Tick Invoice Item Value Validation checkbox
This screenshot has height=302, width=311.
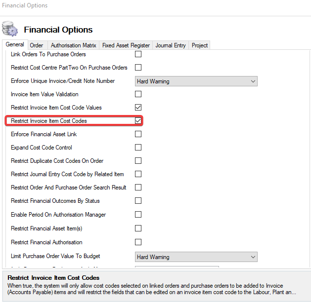point(138,94)
